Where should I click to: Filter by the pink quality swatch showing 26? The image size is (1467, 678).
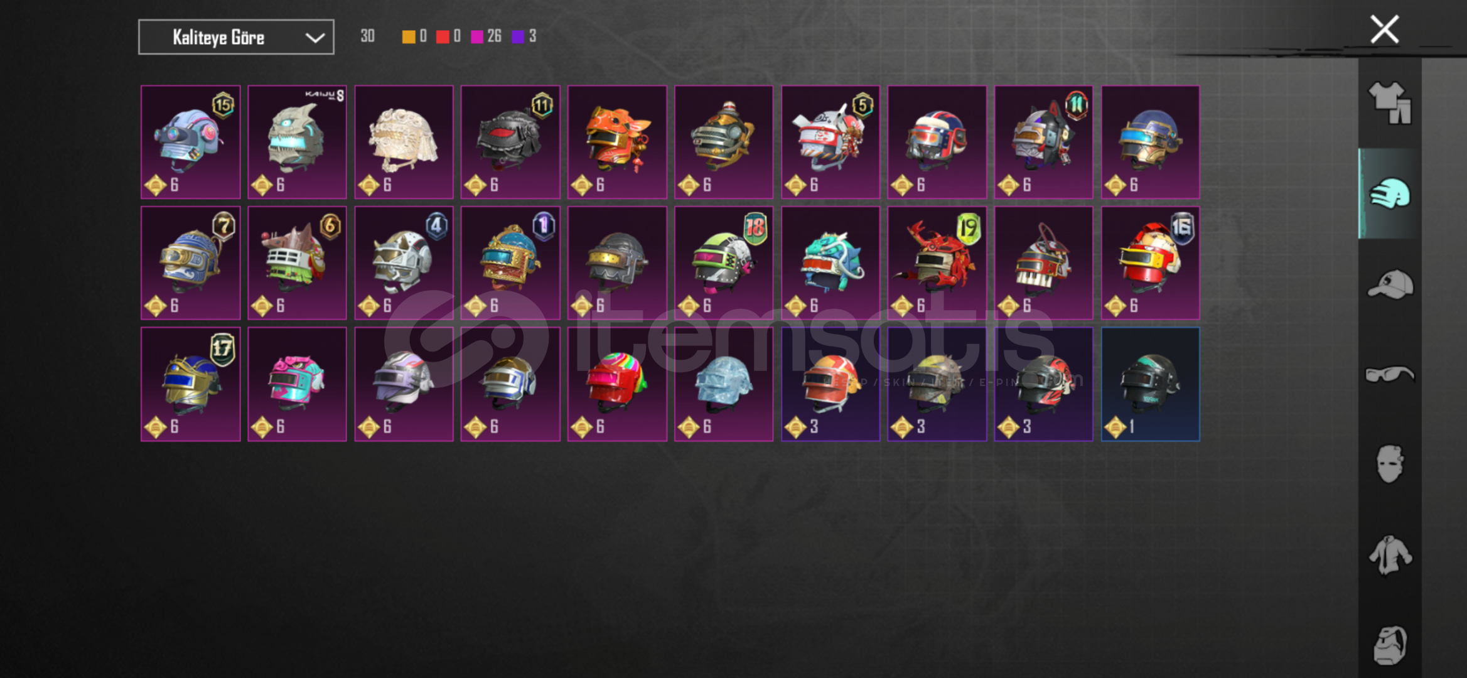[477, 36]
